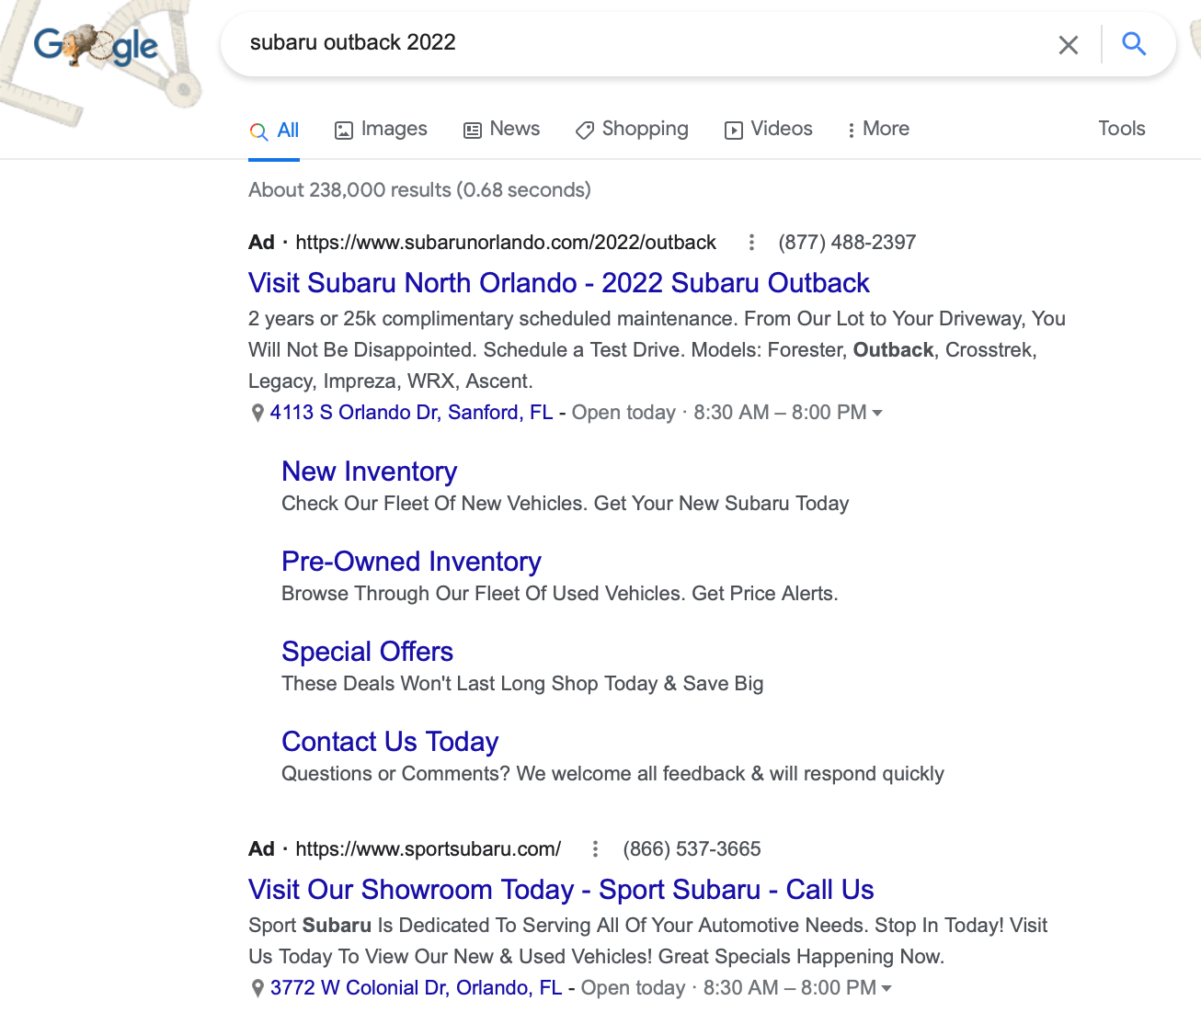1201x1035 pixels.
Task: Open the Special Offers sitelink
Action: pyautogui.click(x=367, y=652)
